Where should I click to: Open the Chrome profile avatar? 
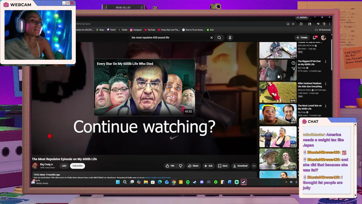324,24
